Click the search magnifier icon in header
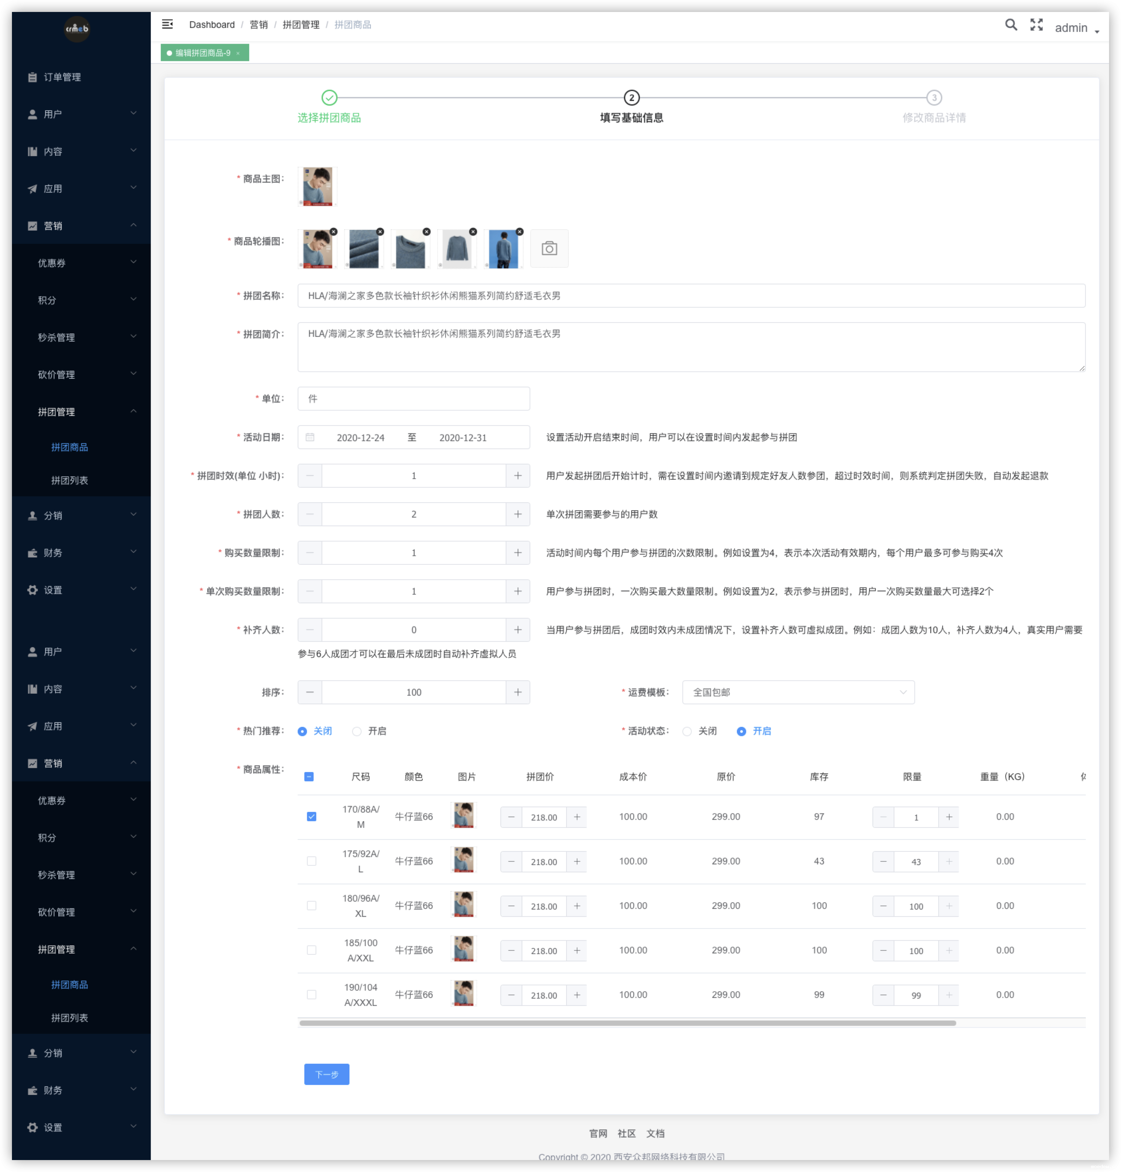The image size is (1121, 1172). click(1010, 25)
